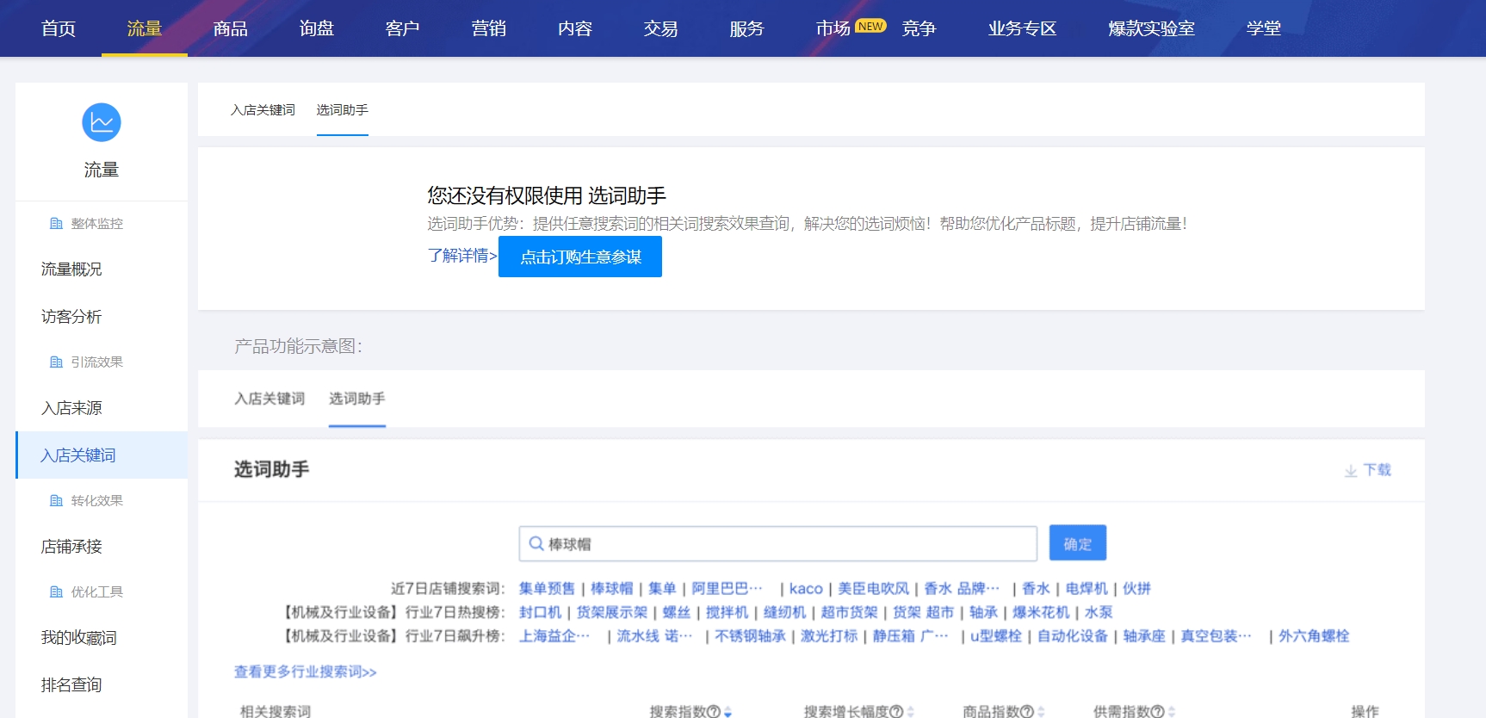Click the help icon beside 搜索增长幅度
The width and height of the screenshot is (1486, 718).
point(896,712)
